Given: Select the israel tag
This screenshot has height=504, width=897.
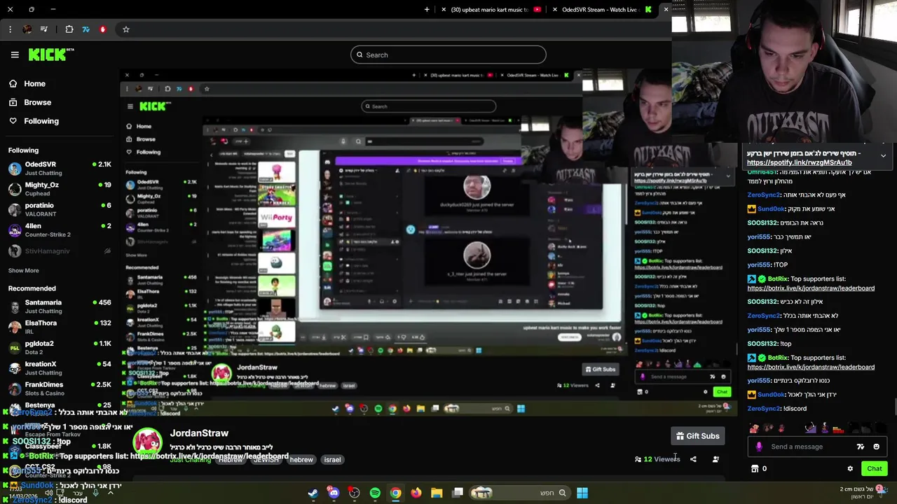Looking at the screenshot, I should (332, 460).
